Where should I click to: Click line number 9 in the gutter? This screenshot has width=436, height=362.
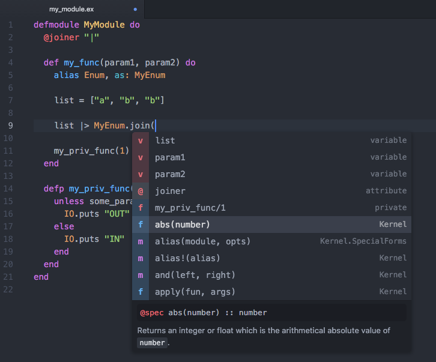10,125
